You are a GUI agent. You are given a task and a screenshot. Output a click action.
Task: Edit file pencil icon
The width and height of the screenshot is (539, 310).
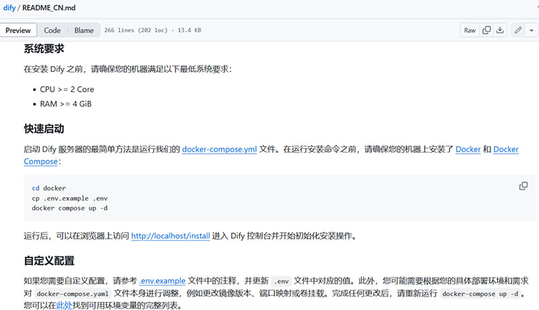(x=518, y=30)
